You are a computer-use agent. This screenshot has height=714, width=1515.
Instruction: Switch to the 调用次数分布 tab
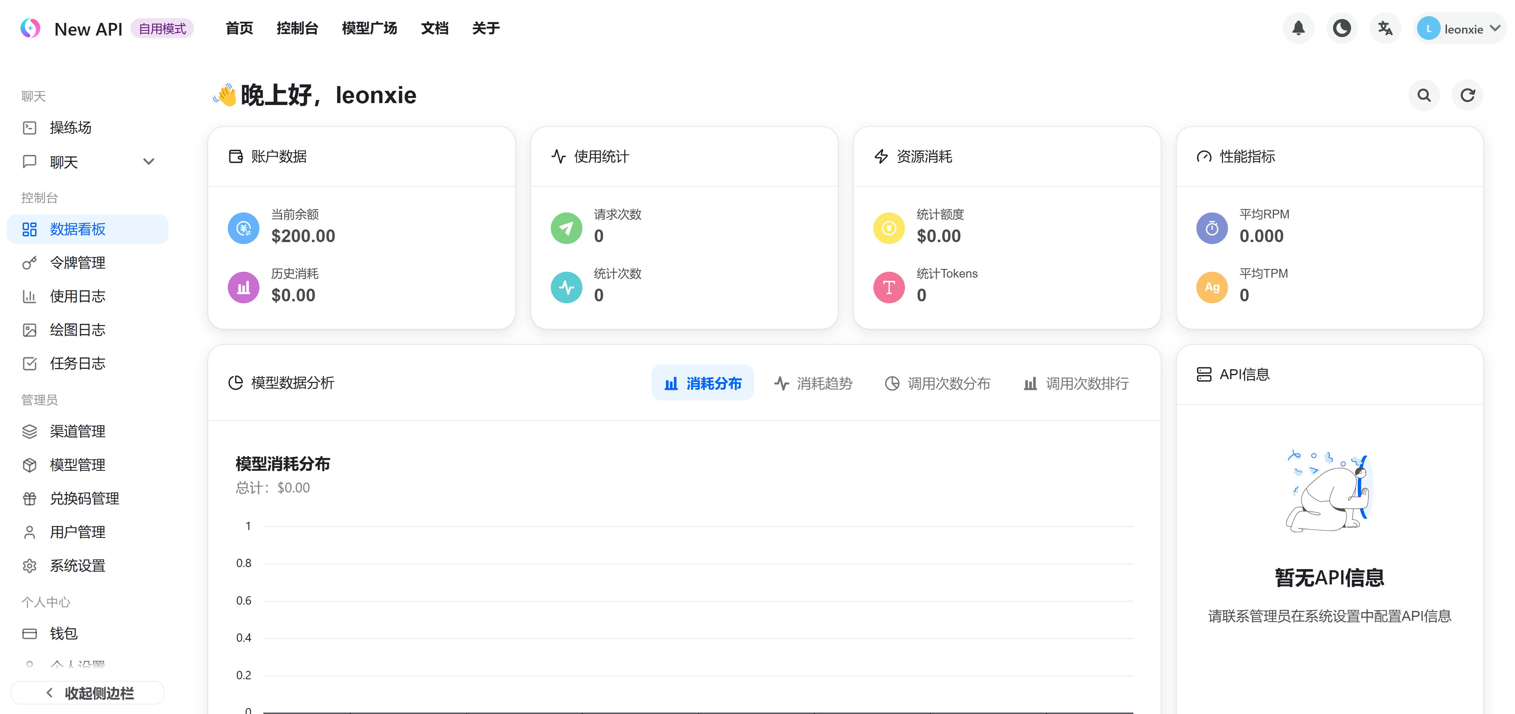click(x=937, y=383)
